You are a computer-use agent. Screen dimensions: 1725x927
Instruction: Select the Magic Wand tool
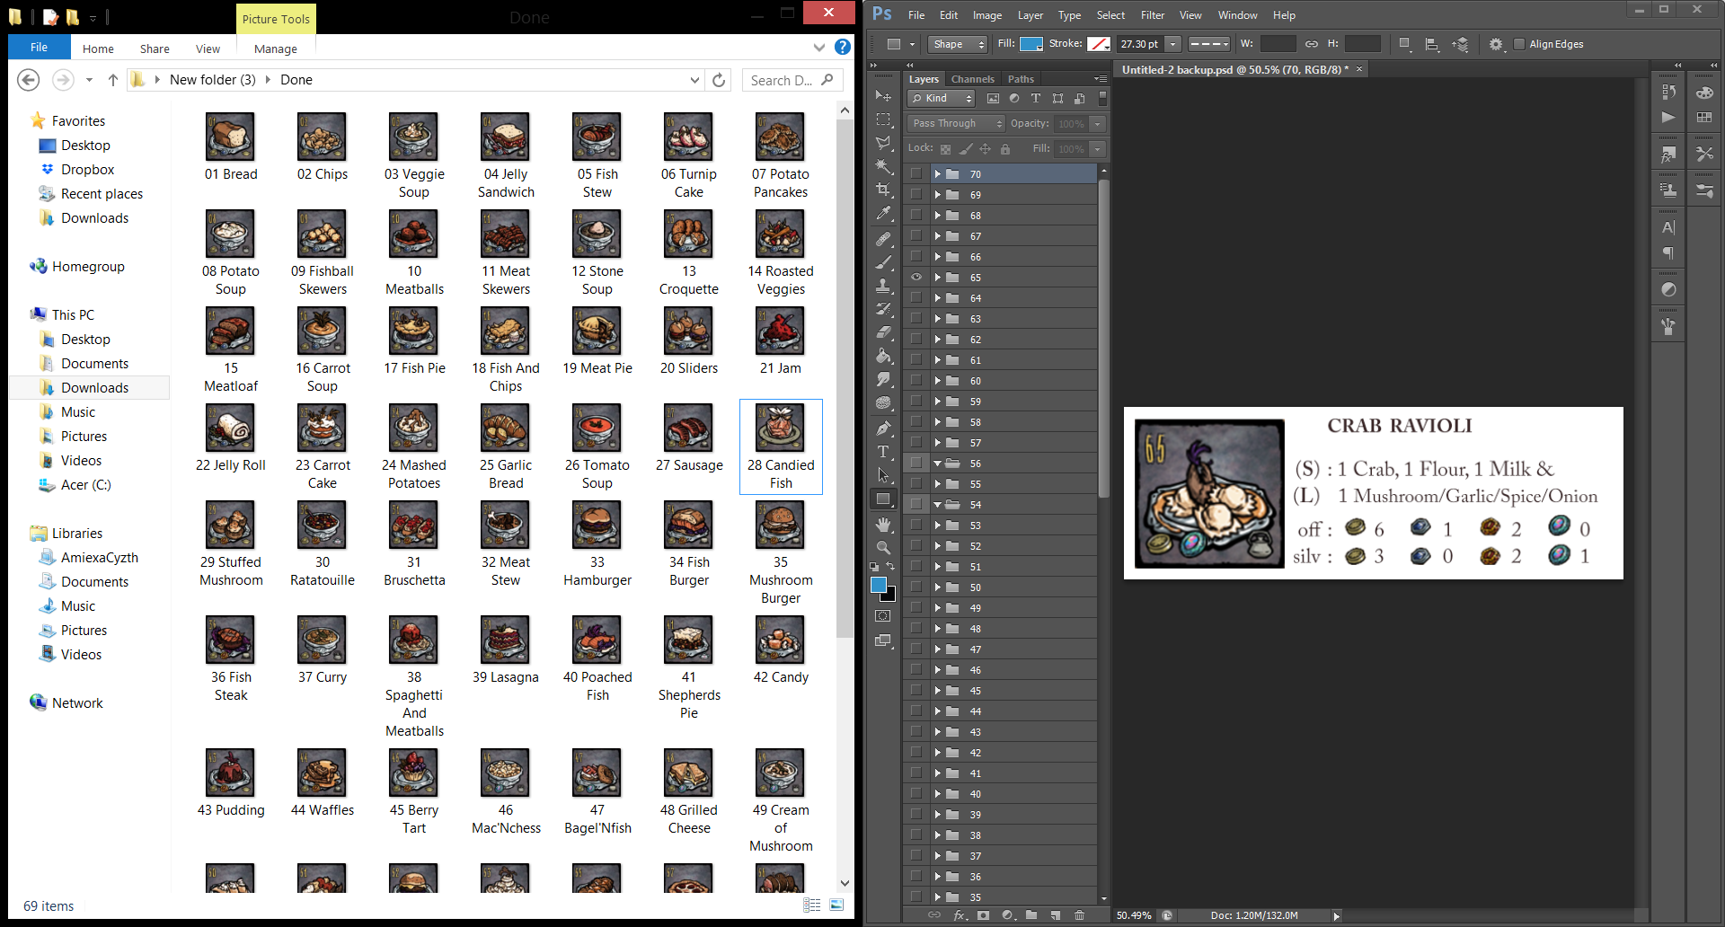coord(884,166)
